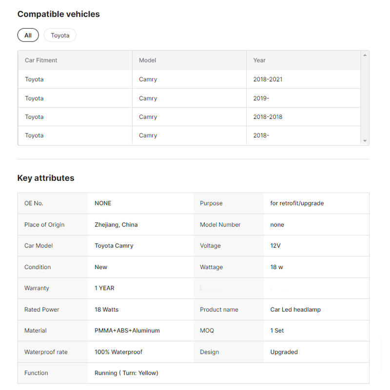Click the Car Fitment column header
This screenshot has width=390, height=390.
coord(41,60)
